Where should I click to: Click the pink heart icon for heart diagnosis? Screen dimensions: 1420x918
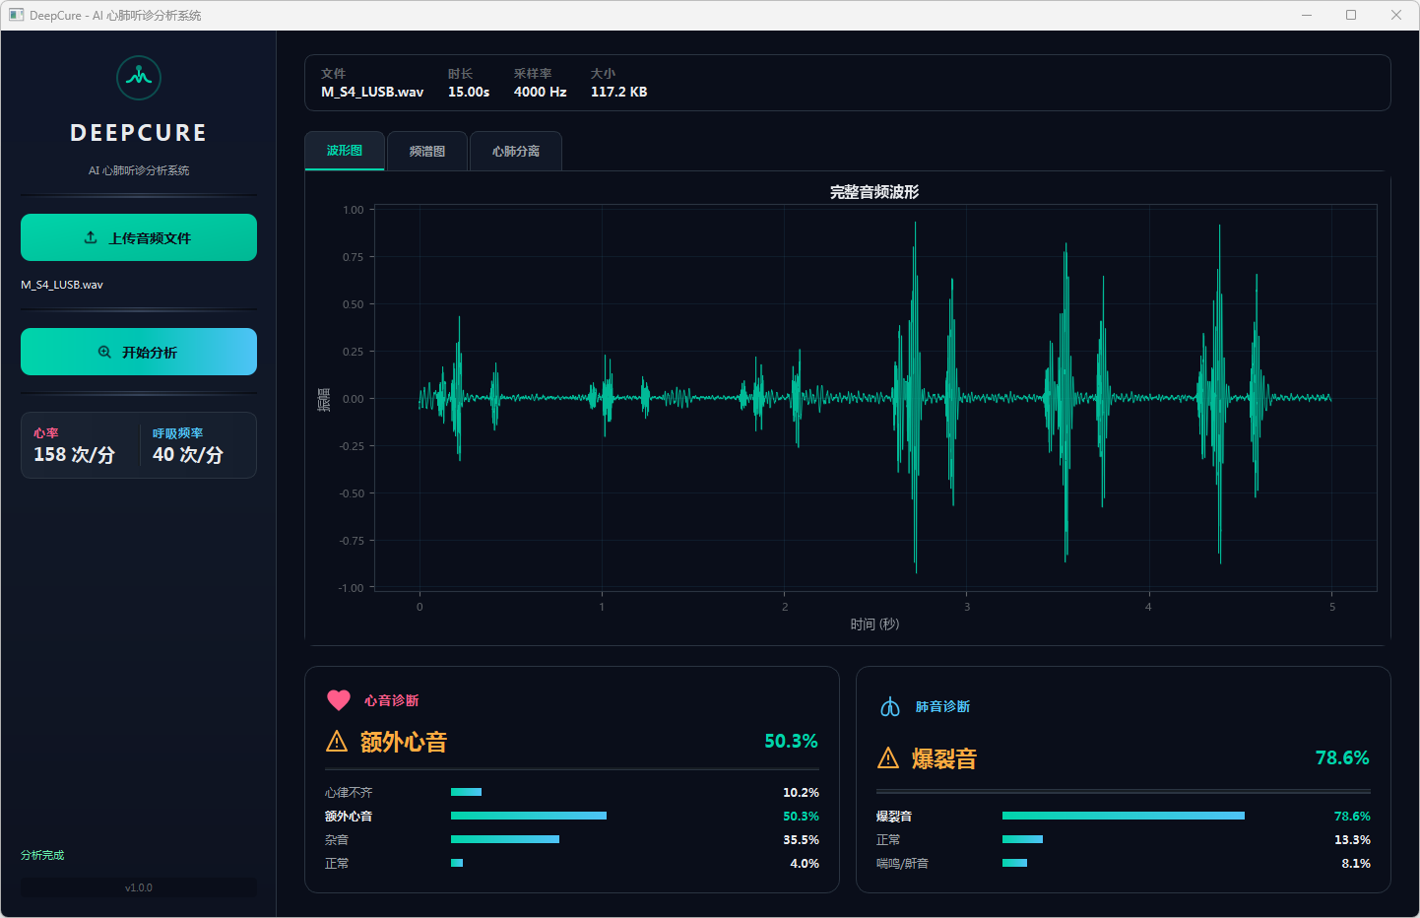point(338,700)
